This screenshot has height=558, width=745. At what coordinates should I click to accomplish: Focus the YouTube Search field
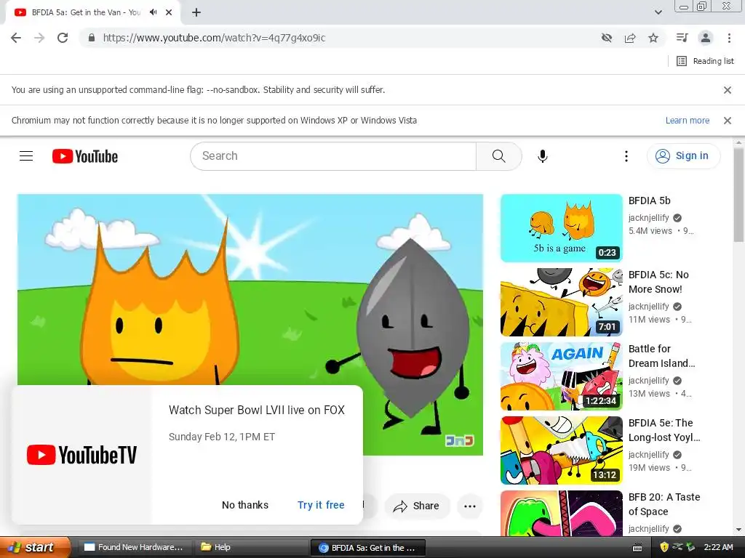[333, 156]
